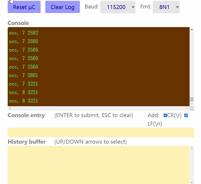Click the History buffer scroll-up arrow
The image size is (201, 184).
click(192, 148)
